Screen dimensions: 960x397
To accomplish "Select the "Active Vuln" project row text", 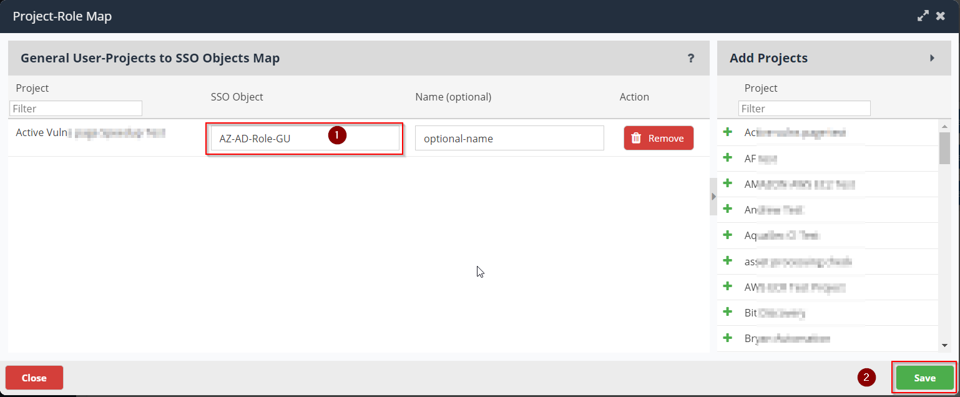I will pos(91,132).
